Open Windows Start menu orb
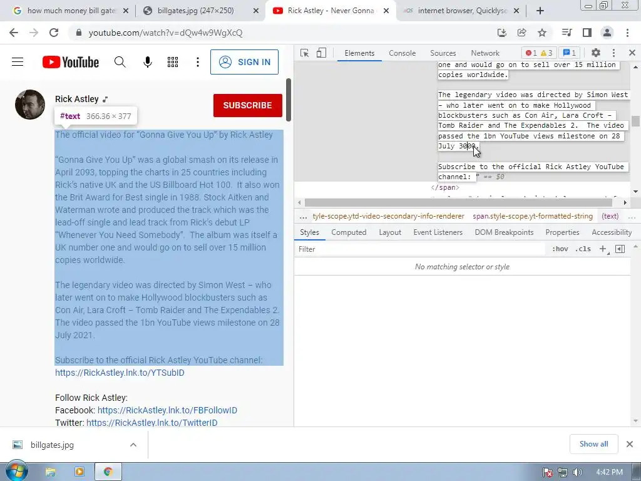Viewport: 641px width, 481px height. coord(16,471)
